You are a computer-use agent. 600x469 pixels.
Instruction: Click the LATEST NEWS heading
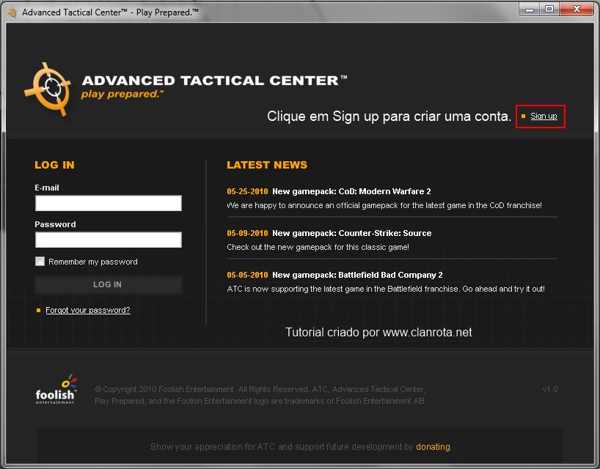(267, 165)
